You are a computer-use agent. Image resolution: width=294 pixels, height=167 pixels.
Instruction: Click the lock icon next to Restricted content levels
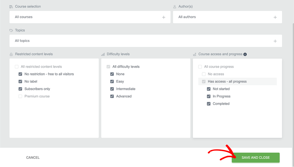[x=11, y=54]
